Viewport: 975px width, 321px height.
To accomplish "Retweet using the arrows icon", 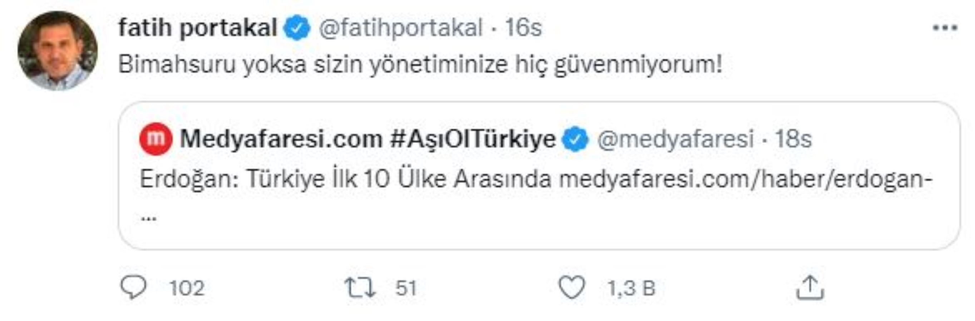I will point(360,288).
